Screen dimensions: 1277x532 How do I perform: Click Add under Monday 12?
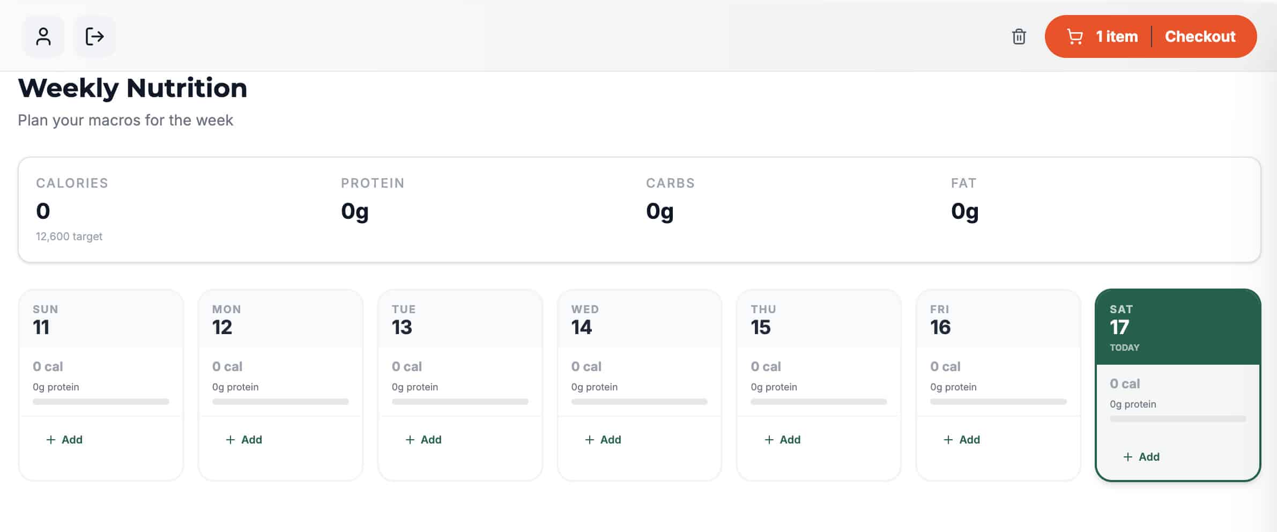point(251,440)
